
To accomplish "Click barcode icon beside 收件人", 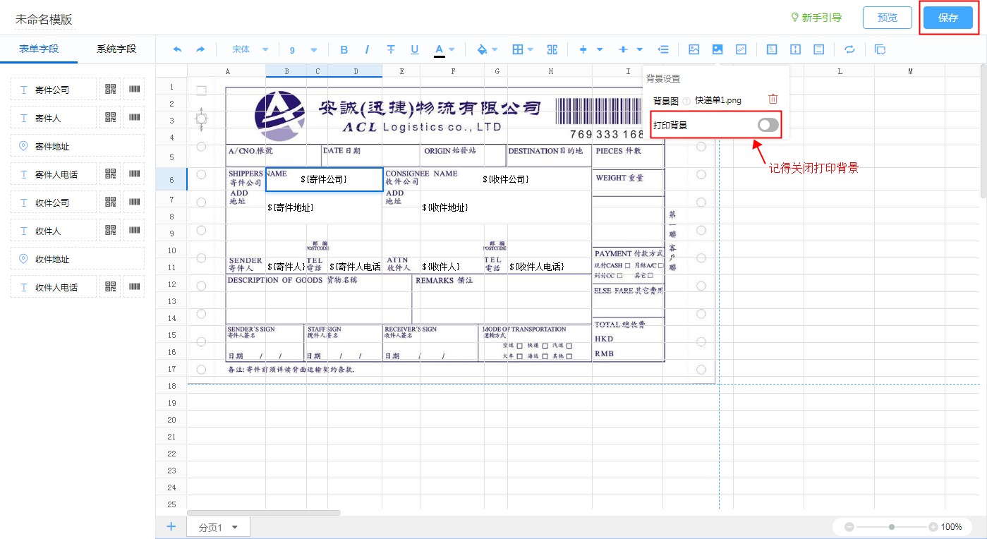I will pyautogui.click(x=134, y=231).
